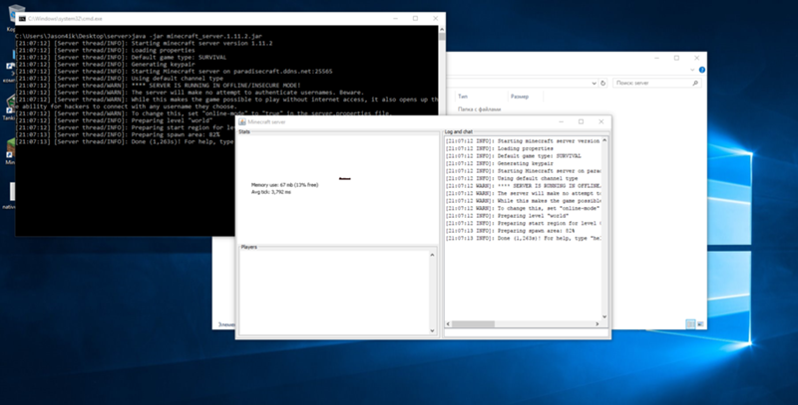This screenshot has height=405, width=798.
Task: Click the 'paradisecraft.ddns.net:25565' line in cmd
Action: coord(174,71)
